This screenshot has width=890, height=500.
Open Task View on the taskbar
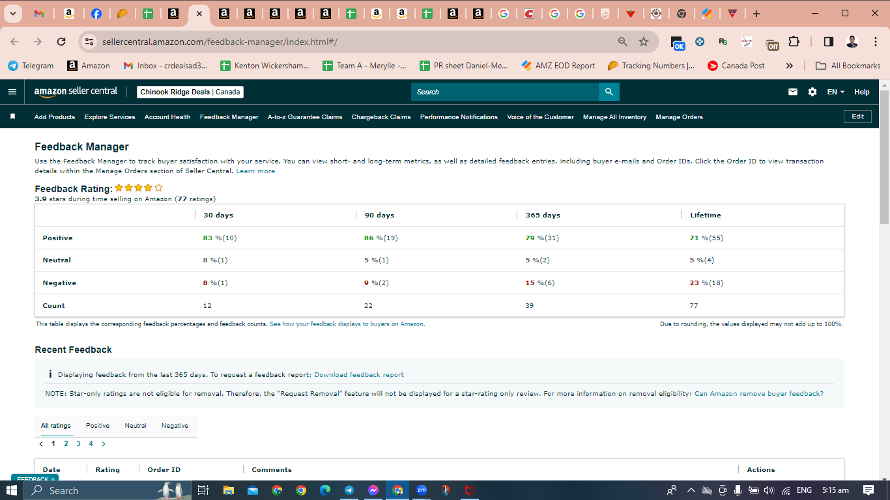tap(203, 490)
